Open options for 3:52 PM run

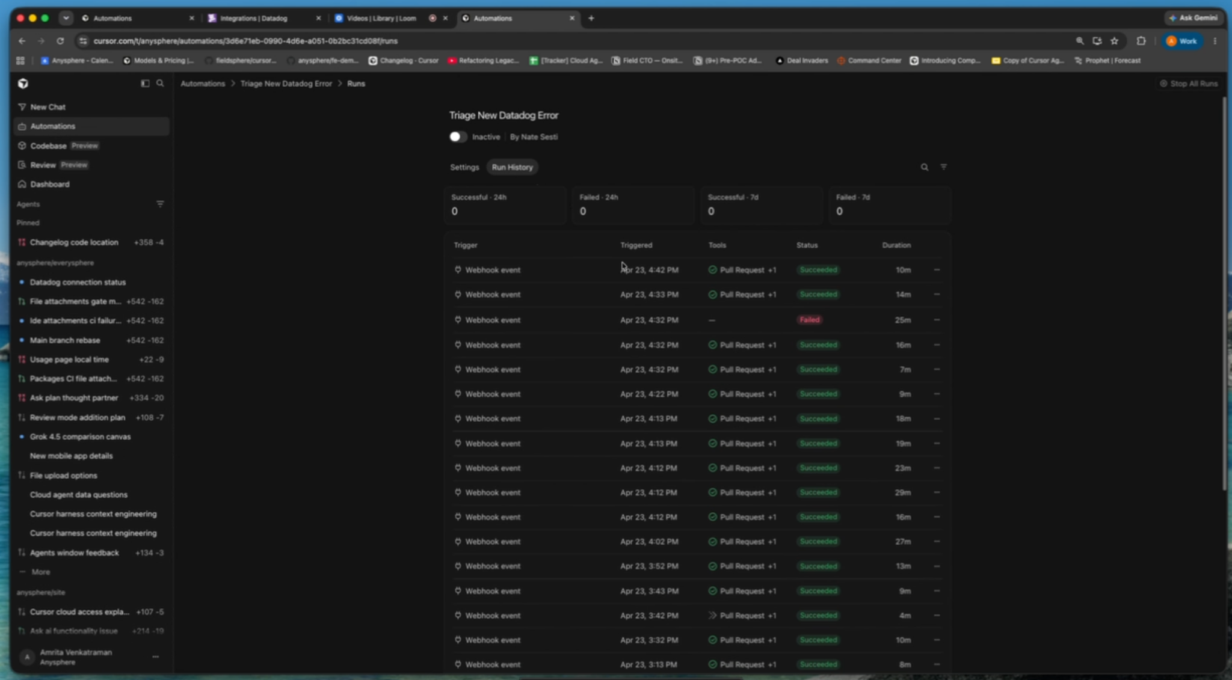tap(937, 566)
